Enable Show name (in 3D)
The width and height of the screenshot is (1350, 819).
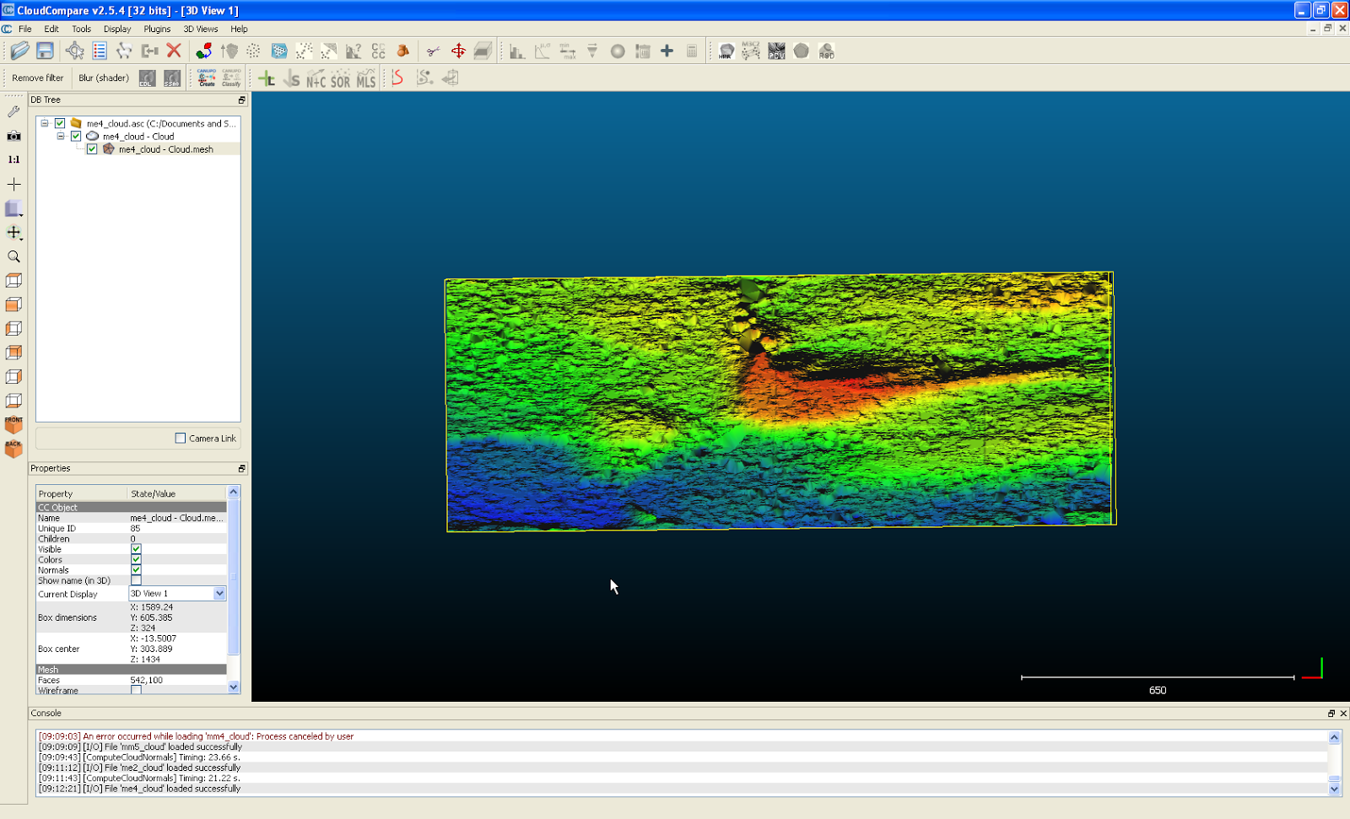coord(136,580)
